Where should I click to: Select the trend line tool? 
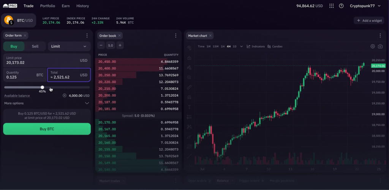click(189, 156)
